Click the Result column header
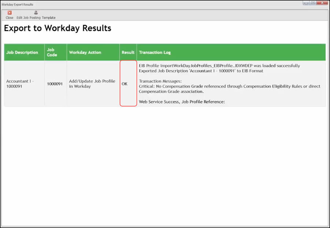The height and width of the screenshot is (228, 330). point(128,53)
